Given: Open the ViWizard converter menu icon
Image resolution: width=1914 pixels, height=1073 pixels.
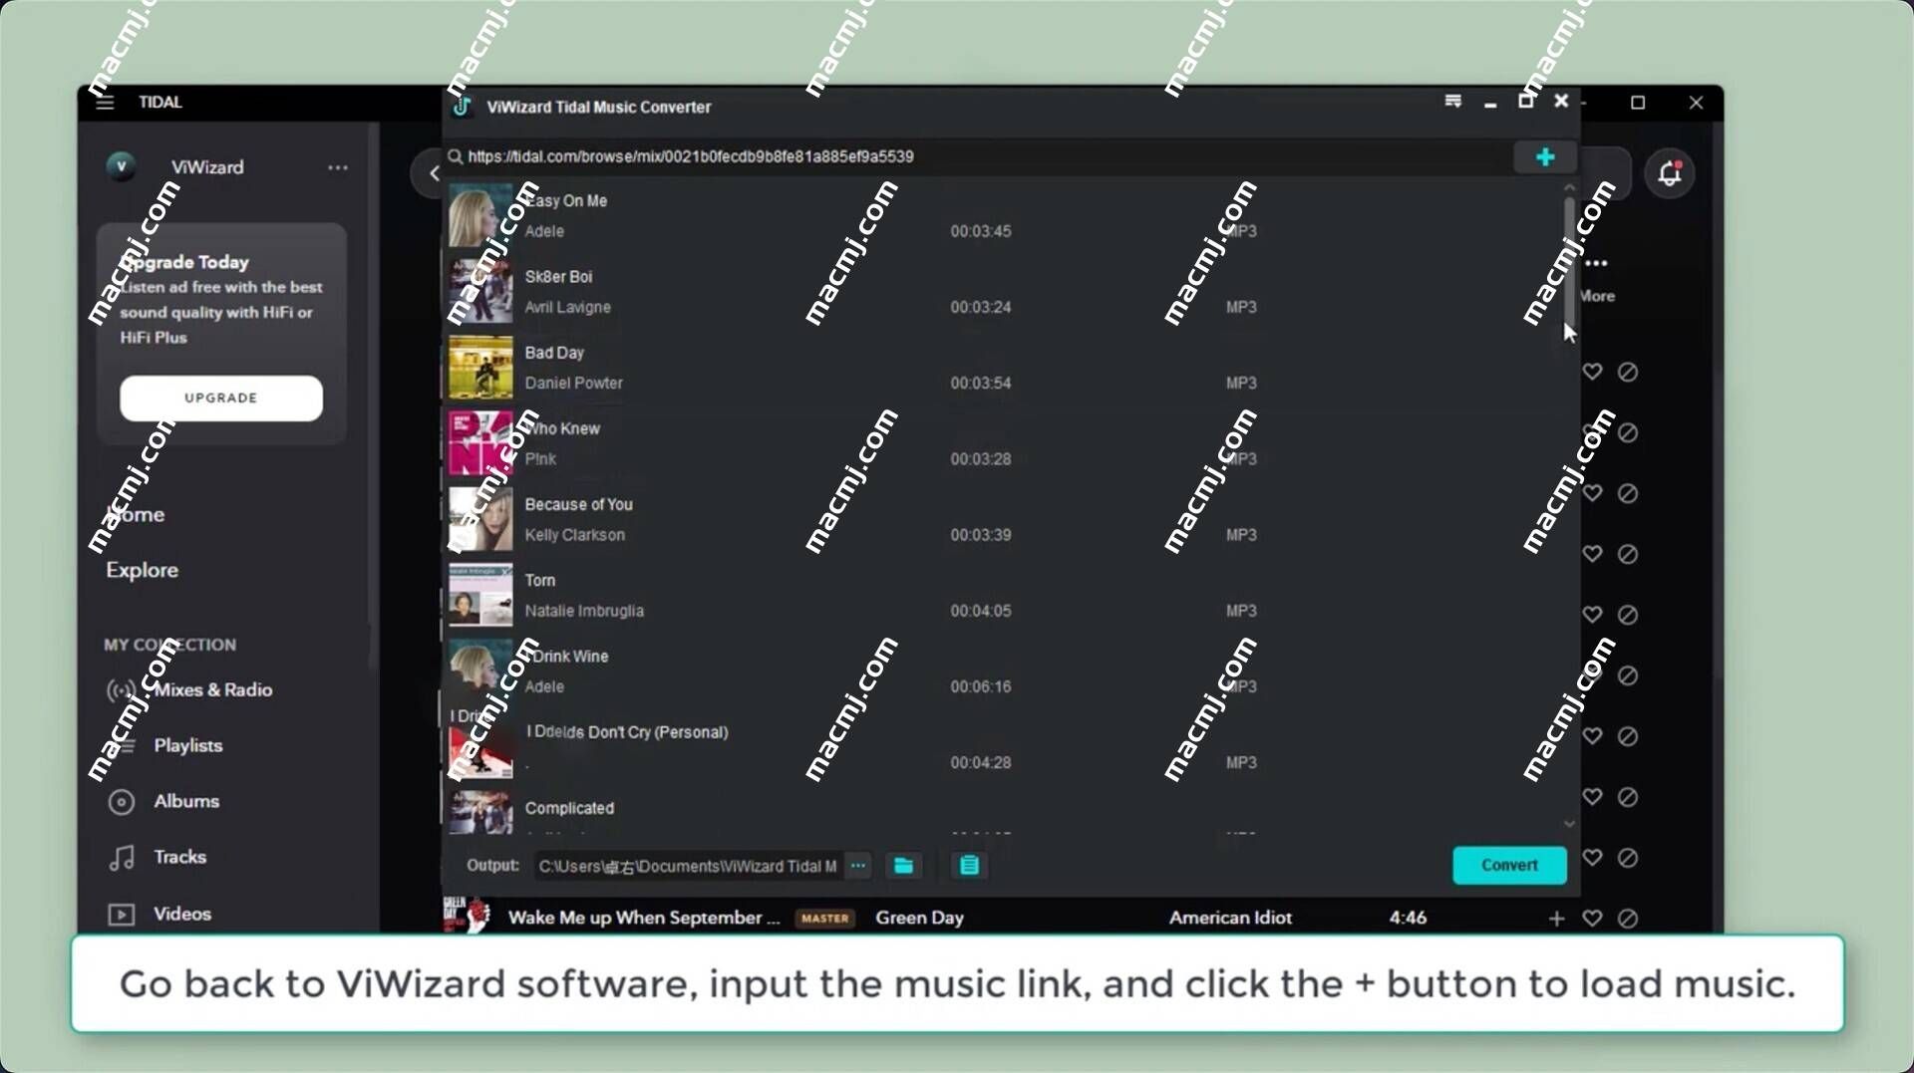Looking at the screenshot, I should [1452, 102].
